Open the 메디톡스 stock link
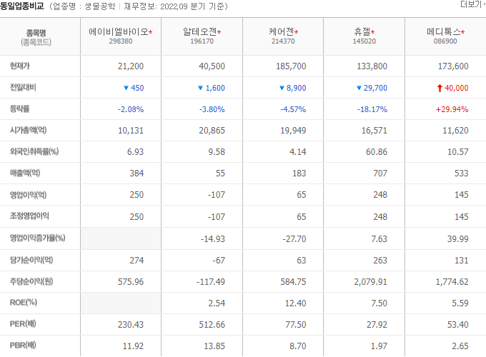Image resolution: width=486 pixels, height=357 pixels. coord(444,31)
